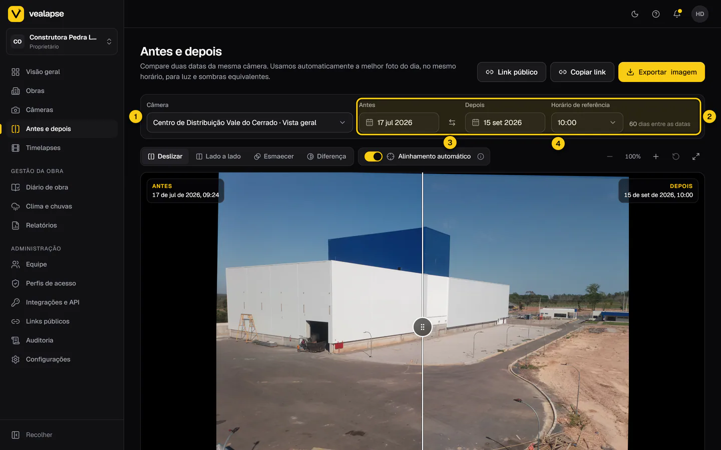The height and width of the screenshot is (450, 721).
Task: Open the Antes date calendar icon
Action: (370, 122)
